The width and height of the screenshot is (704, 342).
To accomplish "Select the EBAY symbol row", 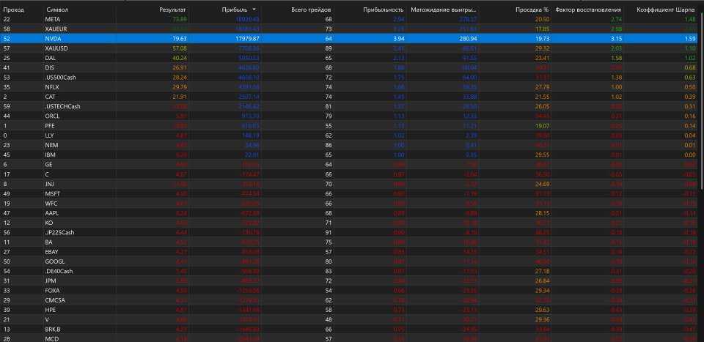I will coord(349,251).
